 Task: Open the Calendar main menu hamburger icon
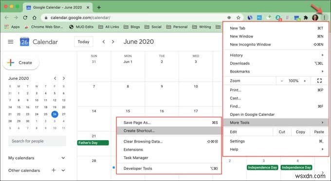pyautogui.click(x=11, y=42)
